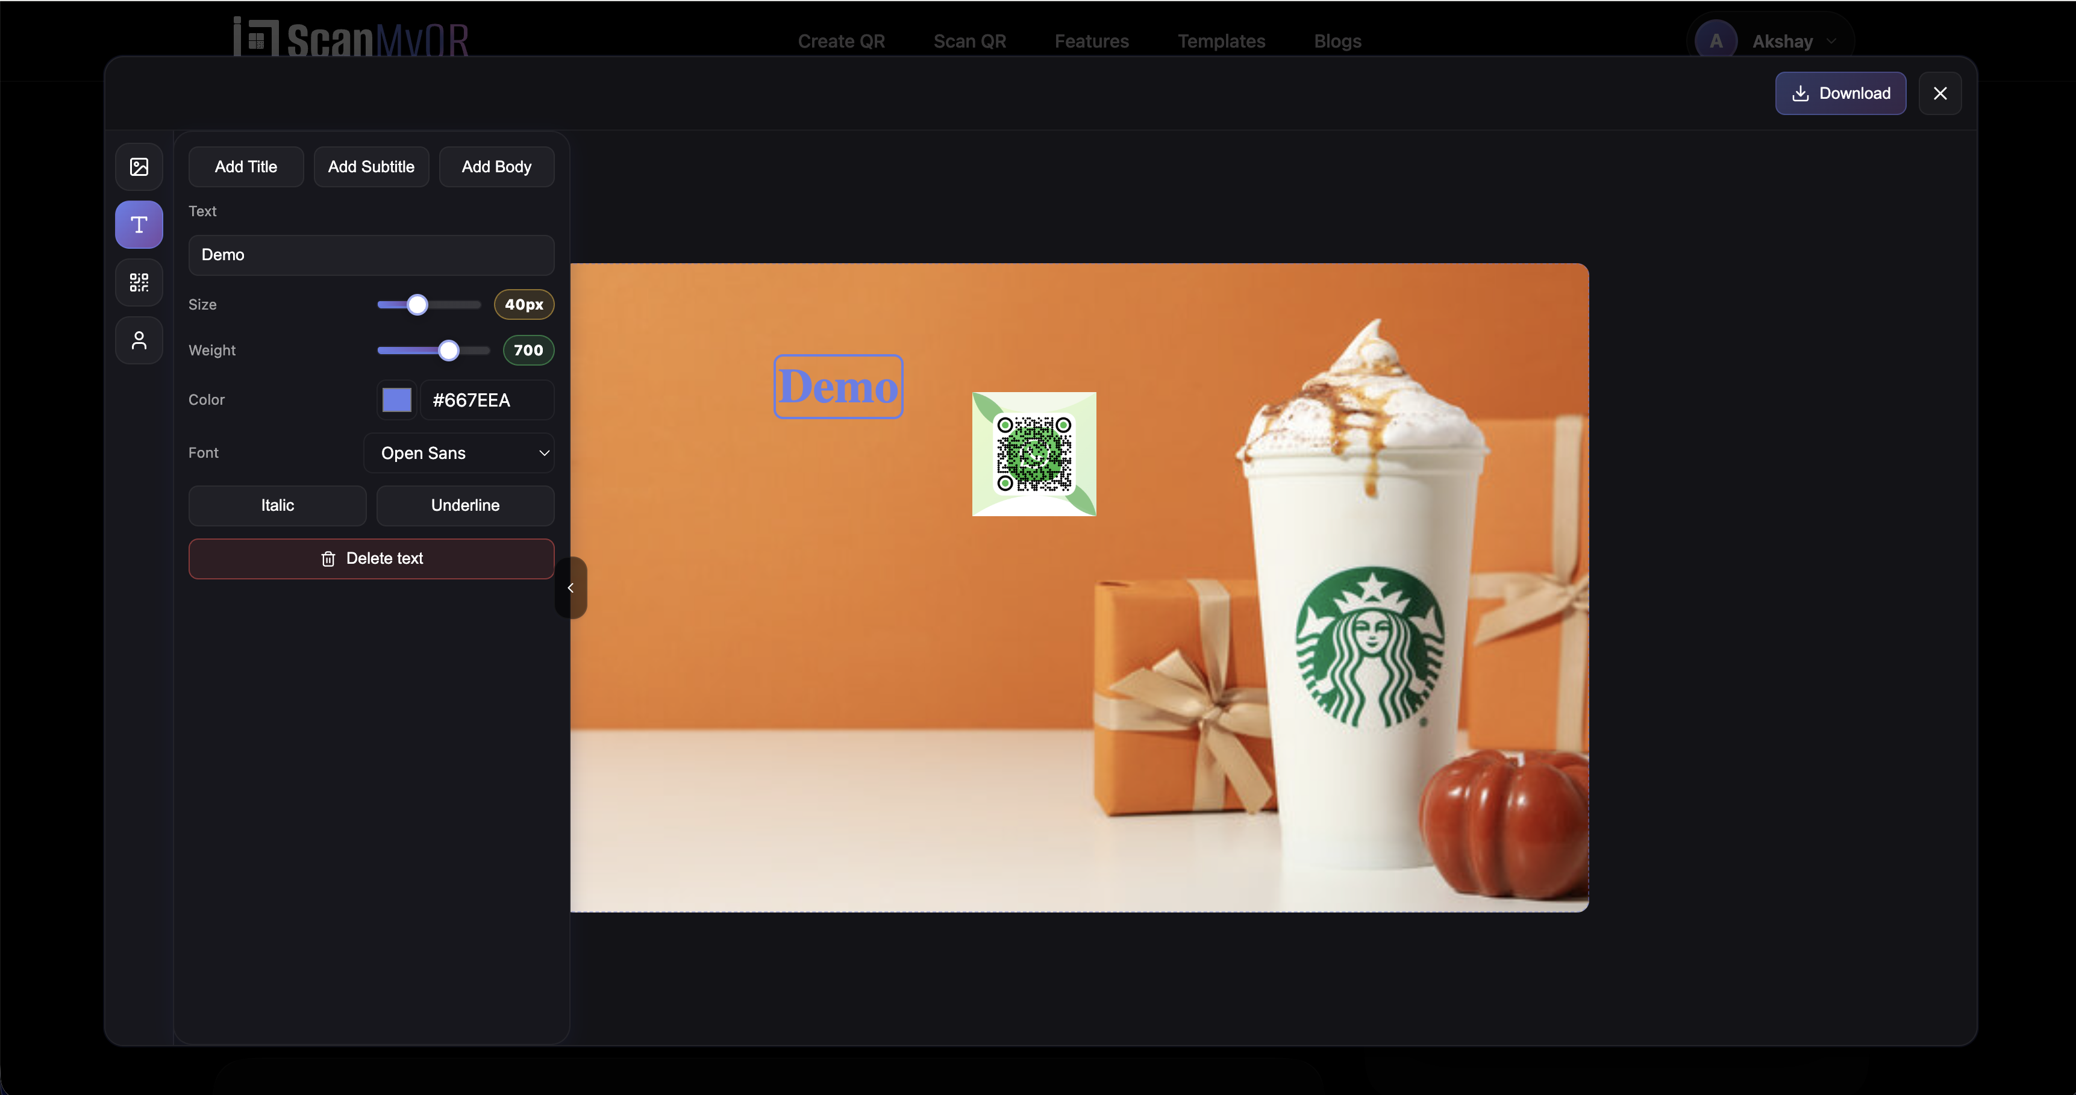Select the QR code on the canvas

coord(1034,454)
